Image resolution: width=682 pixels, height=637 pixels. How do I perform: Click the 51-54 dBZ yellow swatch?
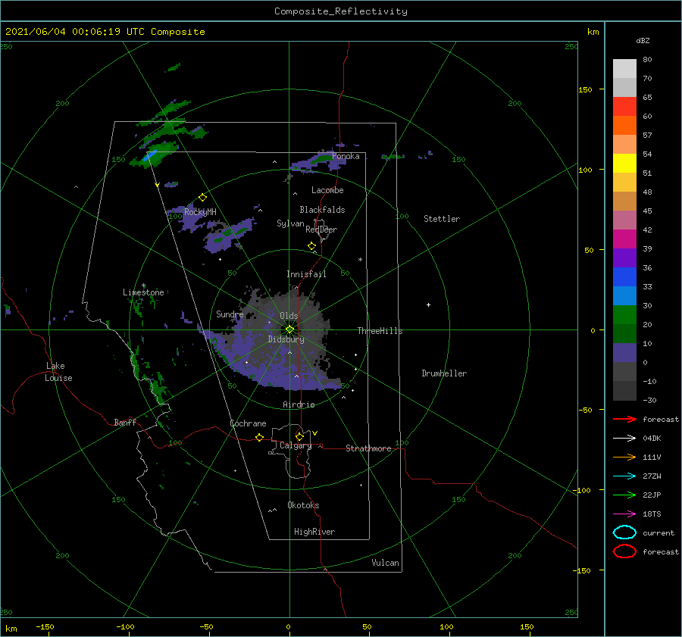coord(624,163)
